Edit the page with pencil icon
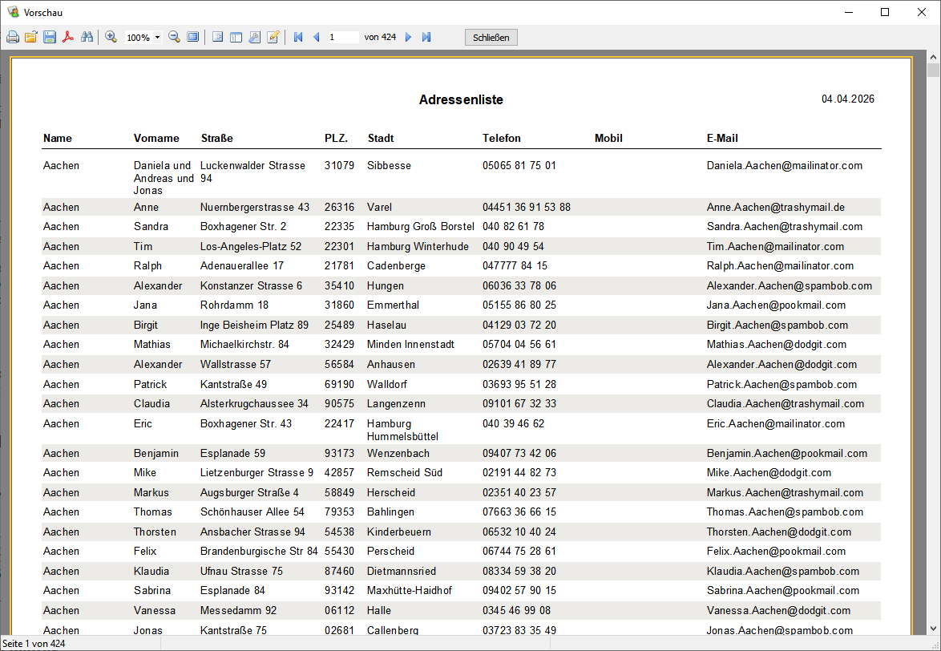This screenshot has height=651, width=941. [x=273, y=38]
